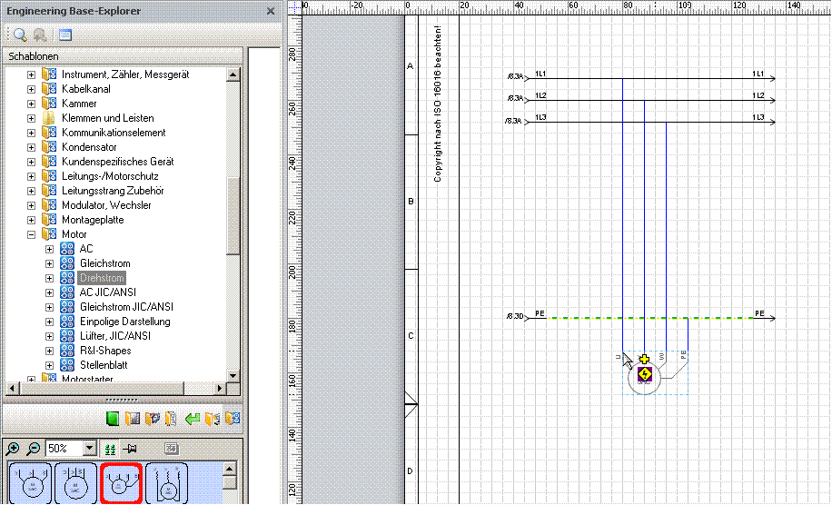Select Lüfter, JIC/ANSI in the tree
The height and width of the screenshot is (505, 832).
pos(114,336)
